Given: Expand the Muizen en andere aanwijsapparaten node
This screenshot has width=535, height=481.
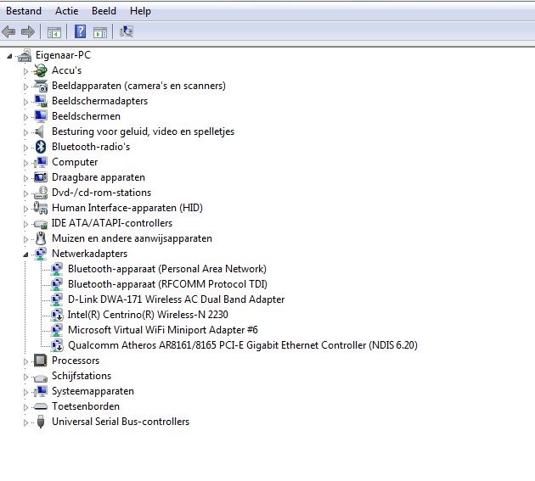Looking at the screenshot, I should point(25,239).
